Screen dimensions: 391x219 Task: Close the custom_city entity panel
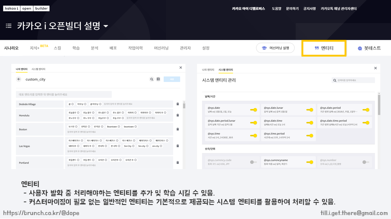(x=181, y=68)
